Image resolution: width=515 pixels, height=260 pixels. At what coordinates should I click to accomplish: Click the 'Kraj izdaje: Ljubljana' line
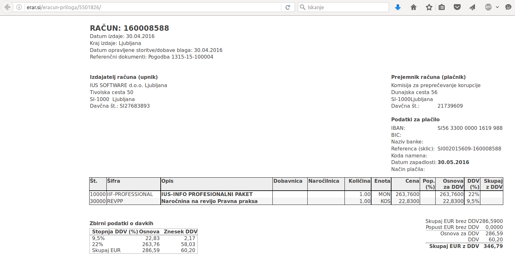pos(115,43)
